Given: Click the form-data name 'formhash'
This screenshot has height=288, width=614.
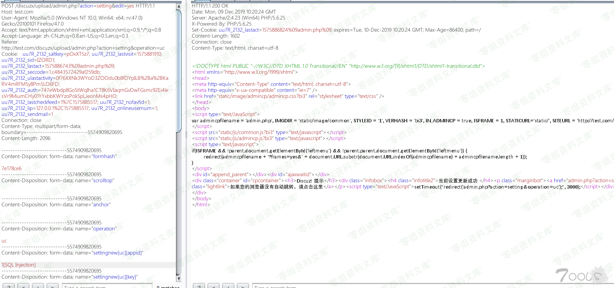Looking at the screenshot, I should point(105,156).
